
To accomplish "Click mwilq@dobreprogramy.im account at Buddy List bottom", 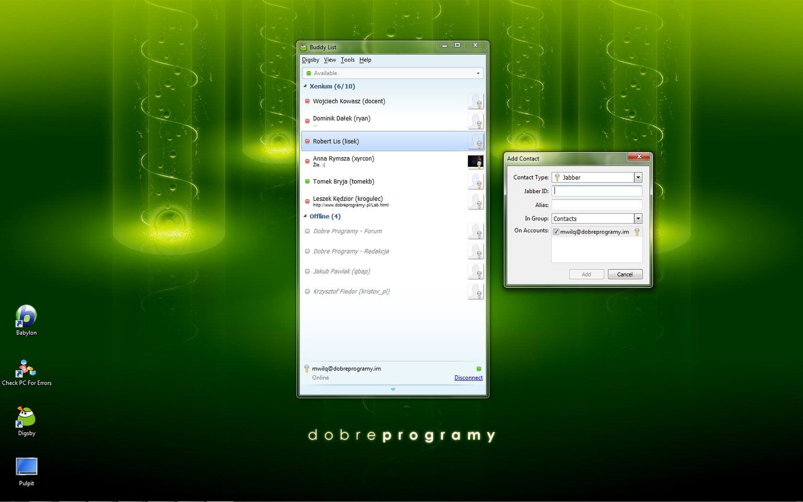I will tap(347, 369).
